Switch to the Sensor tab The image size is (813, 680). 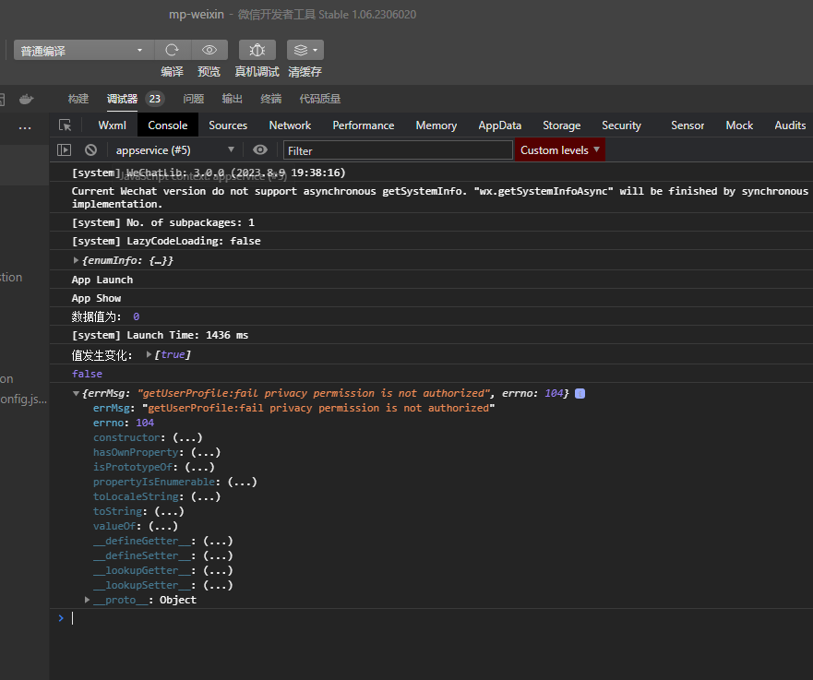point(687,125)
